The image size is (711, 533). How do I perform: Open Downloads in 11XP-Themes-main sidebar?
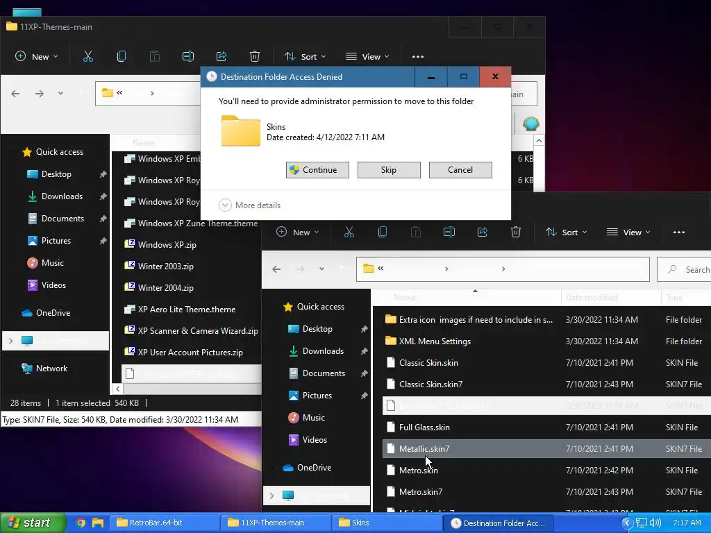coord(62,196)
